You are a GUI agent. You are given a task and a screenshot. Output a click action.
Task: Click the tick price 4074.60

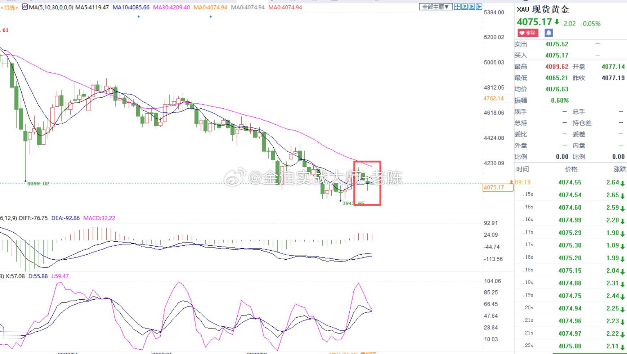click(x=570, y=208)
